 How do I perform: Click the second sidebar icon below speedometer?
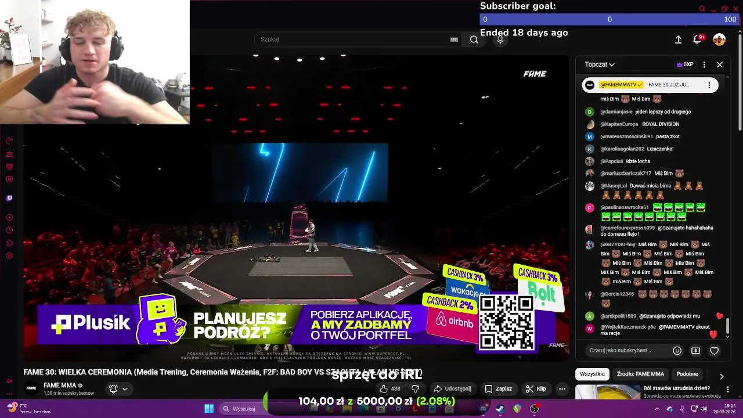9,154
